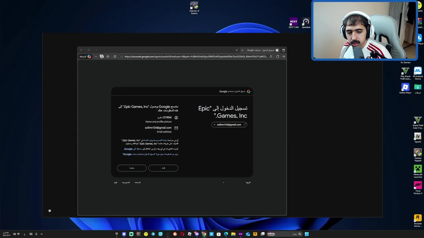Open Watcher of Realms desktop shortcut

[x=194, y=8]
